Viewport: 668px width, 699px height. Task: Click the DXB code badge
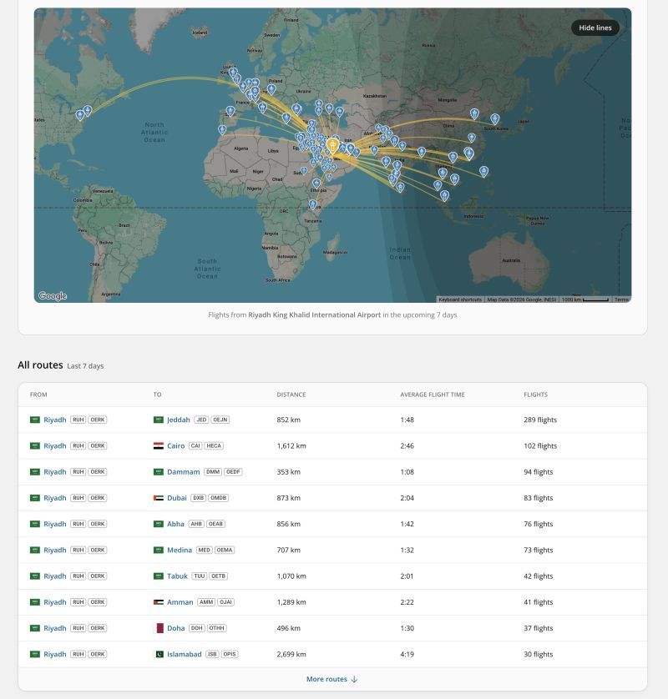[198, 498]
